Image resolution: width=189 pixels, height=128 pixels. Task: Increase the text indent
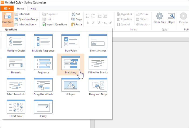[x=105, y=16]
